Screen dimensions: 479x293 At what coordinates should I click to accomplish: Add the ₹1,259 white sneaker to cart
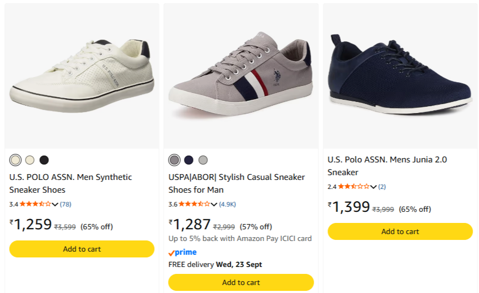click(82, 249)
